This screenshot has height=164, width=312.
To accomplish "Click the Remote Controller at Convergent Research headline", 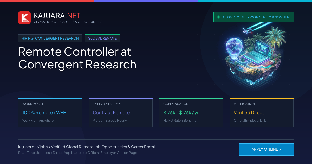I will point(77,58).
